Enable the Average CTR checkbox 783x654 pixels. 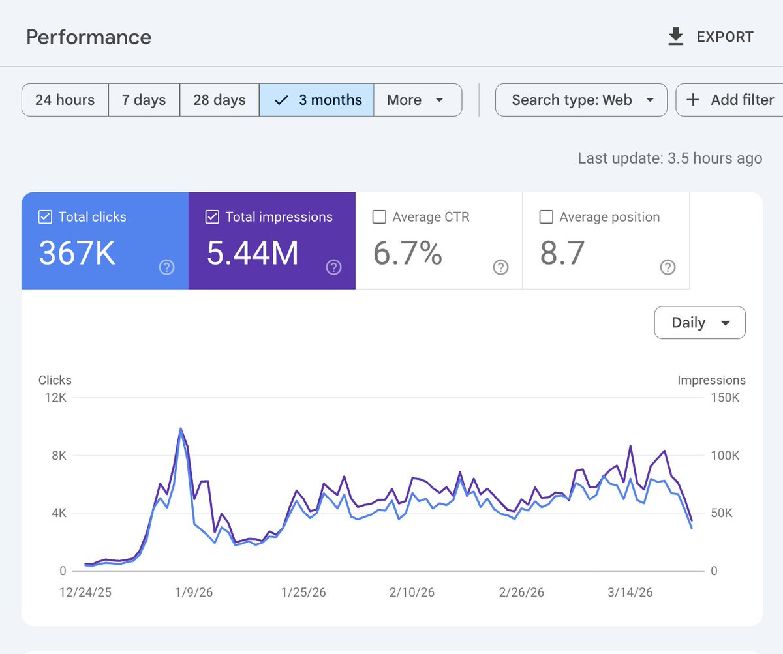pyautogui.click(x=379, y=217)
